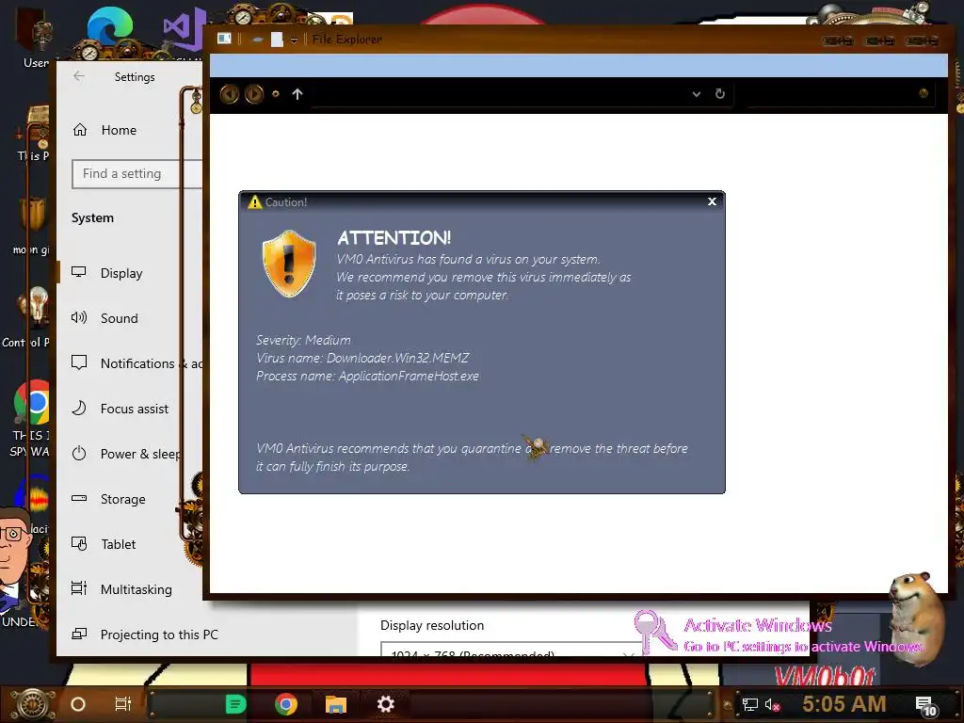Click the Cortana circle on taskbar
The width and height of the screenshot is (964, 723).
coord(78,704)
